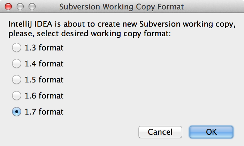Screen dimensions: 244x146
Task: Click the empty title bar area at right
Action: pyautogui.click(x=213, y=7)
